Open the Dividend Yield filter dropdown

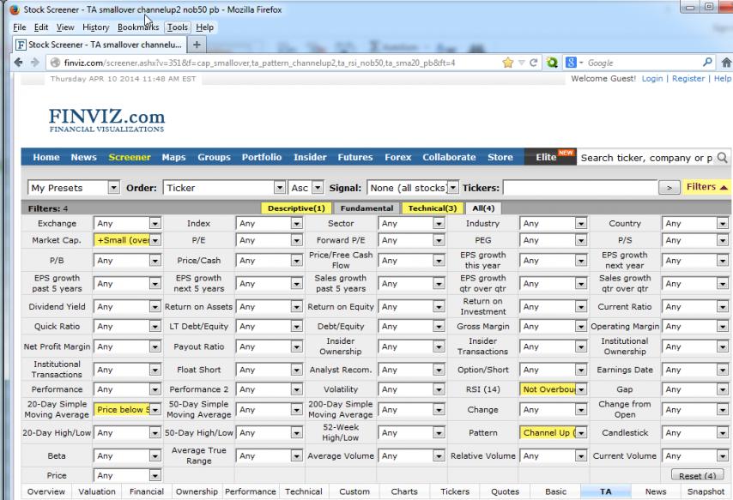click(x=128, y=306)
